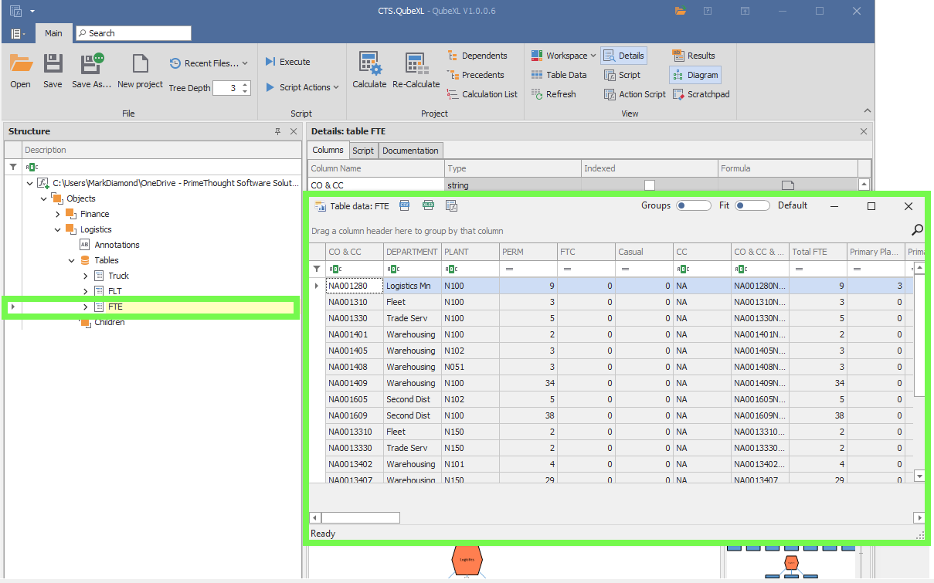934x583 pixels.
Task: Toggle the Fit switch
Action: (752, 205)
